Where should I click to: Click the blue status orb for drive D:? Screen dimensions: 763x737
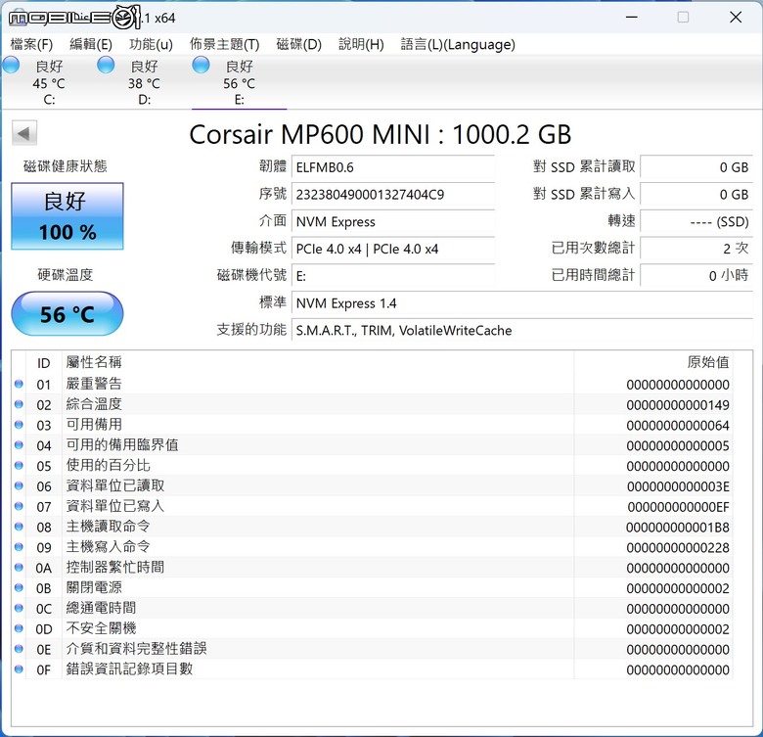click(x=106, y=65)
